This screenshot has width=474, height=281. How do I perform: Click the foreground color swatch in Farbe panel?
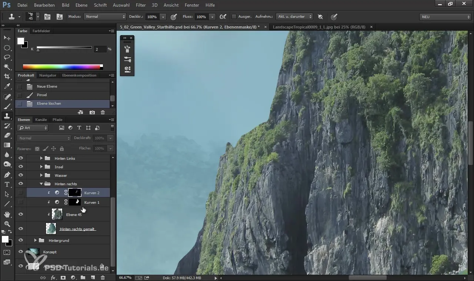click(x=21, y=41)
